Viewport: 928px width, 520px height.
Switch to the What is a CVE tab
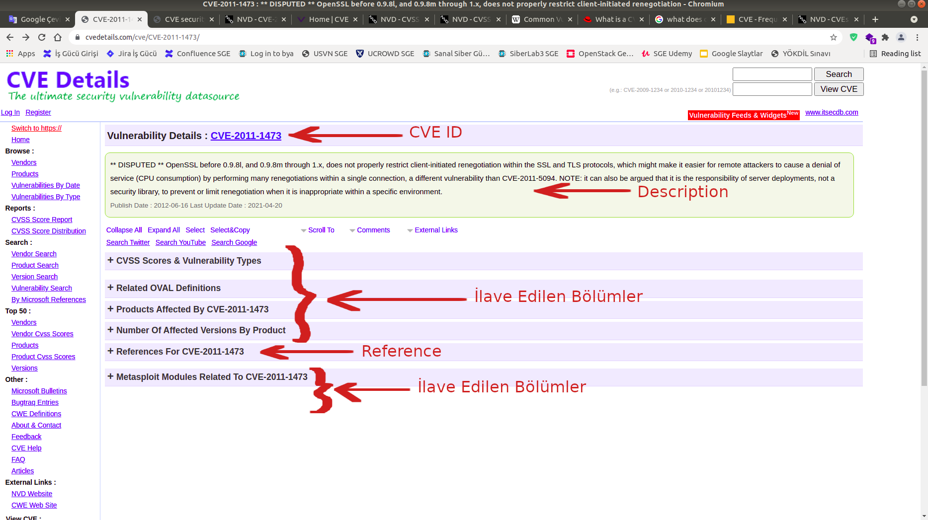tap(614, 19)
